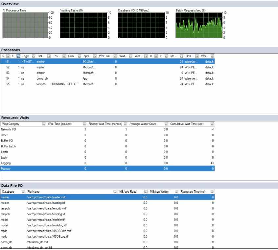
Task: Open the Database filter in Data File I/O
Action: (x=22, y=192)
